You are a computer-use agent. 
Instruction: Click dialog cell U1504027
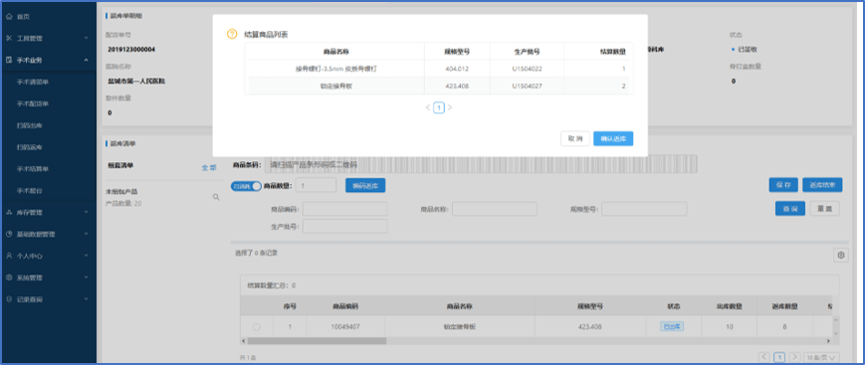[527, 86]
